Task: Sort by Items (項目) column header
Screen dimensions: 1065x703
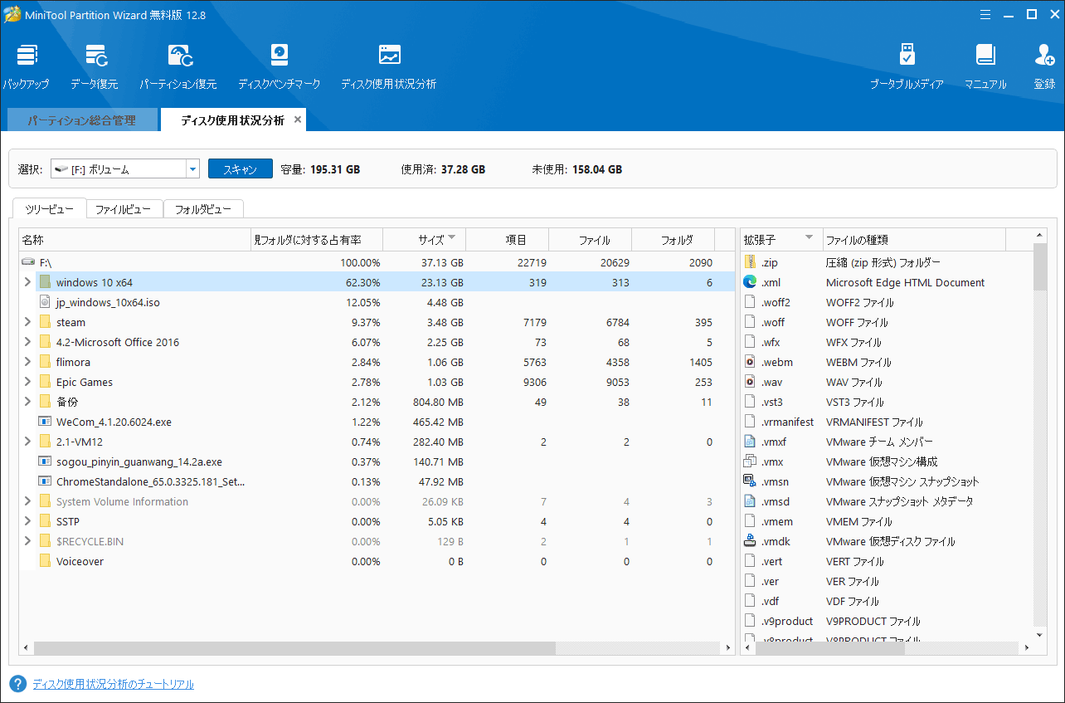Action: point(508,240)
